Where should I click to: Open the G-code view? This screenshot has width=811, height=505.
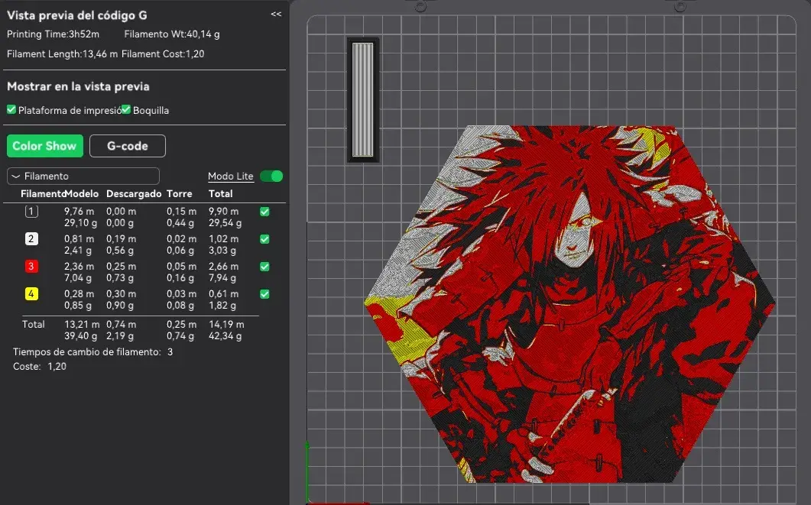tap(127, 146)
